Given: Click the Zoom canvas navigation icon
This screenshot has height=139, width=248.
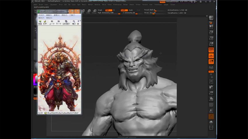Looking at the screenshot, I should point(211,32).
